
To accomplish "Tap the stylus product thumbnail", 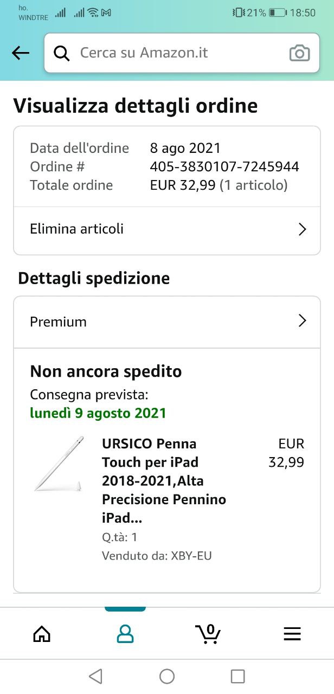I will (59, 464).
